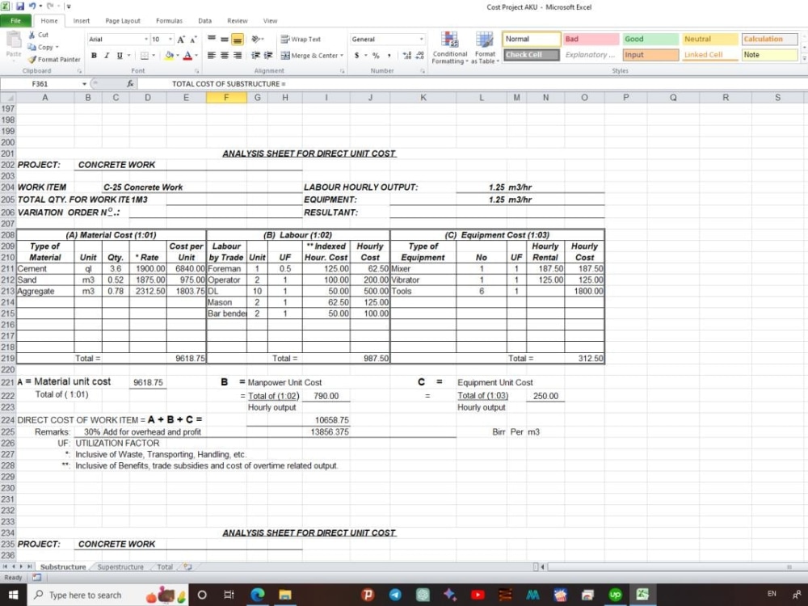This screenshot has height=606, width=808.
Task: Apply the comma style
Action: click(389, 55)
